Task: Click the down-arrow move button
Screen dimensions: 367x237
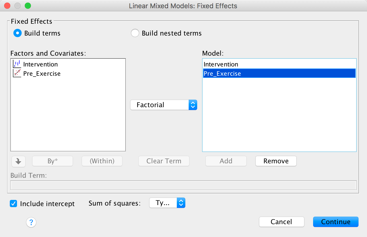Action: coord(18,161)
